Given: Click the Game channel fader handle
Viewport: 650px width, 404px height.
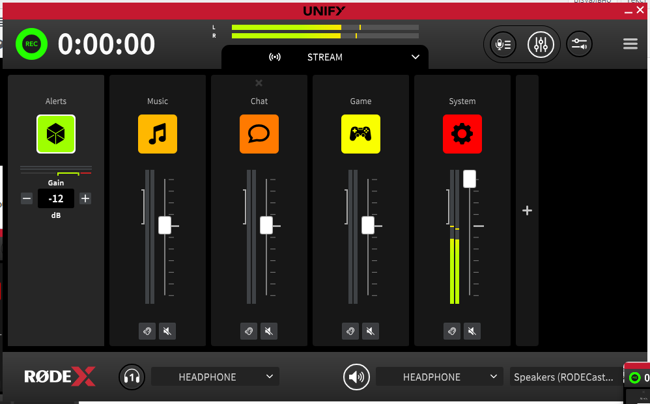Looking at the screenshot, I should [368, 225].
